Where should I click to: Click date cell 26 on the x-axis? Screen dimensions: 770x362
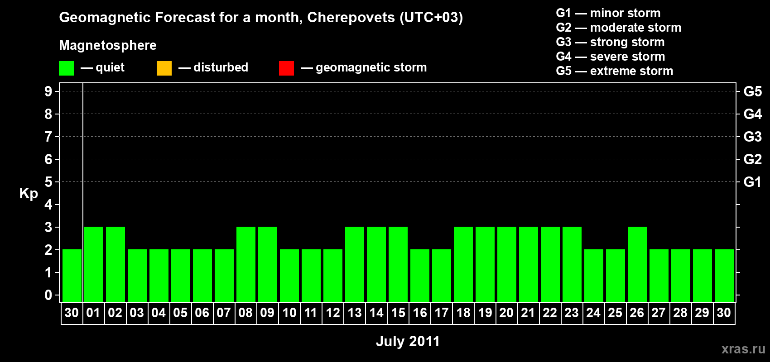pos(637,313)
